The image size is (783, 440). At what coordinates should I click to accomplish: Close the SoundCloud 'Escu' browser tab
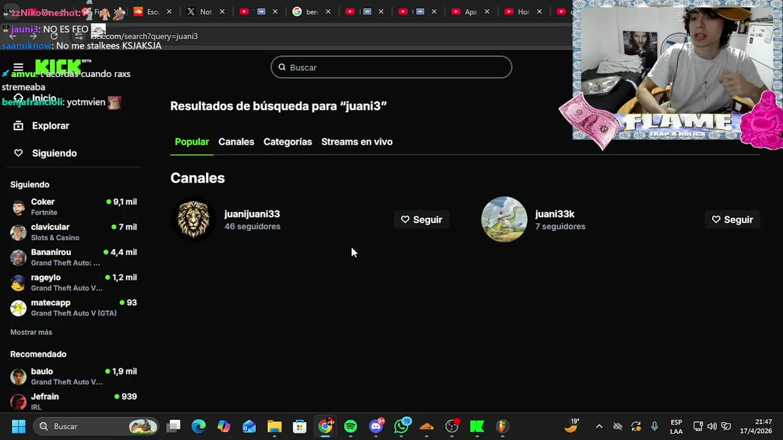tap(169, 12)
